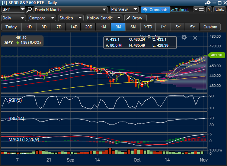
Task: Open the Hollow Candle chart type dropdown
Action: point(104,18)
